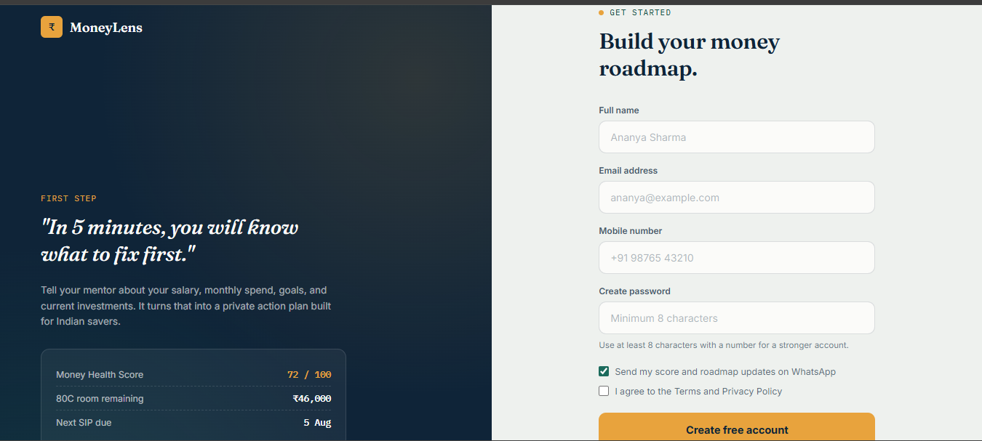Screen dimensions: 982x441
Task: Click the orange dot beside GET STARTED
Action: pyautogui.click(x=601, y=12)
